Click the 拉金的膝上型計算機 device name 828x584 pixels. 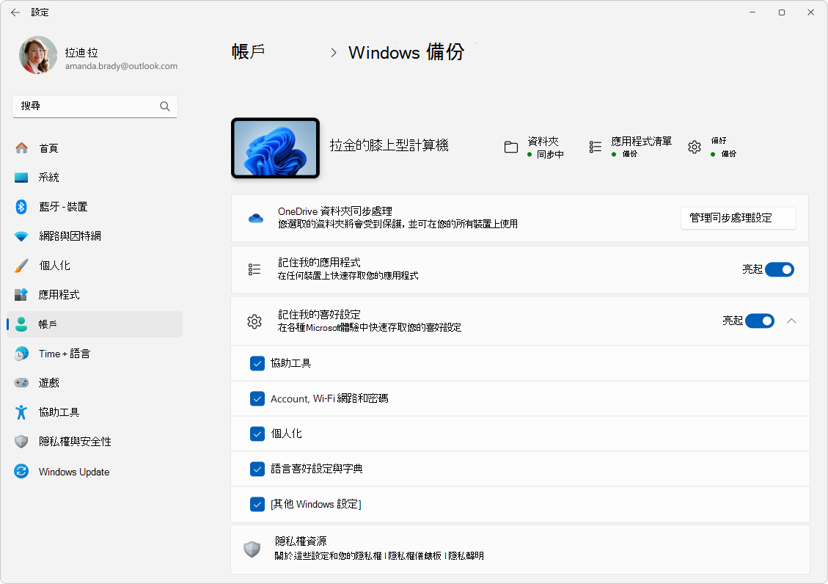coord(389,145)
